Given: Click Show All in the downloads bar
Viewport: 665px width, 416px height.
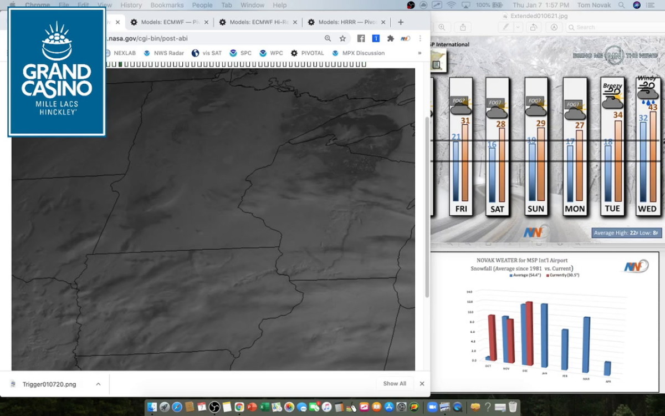Looking at the screenshot, I should pyautogui.click(x=395, y=384).
